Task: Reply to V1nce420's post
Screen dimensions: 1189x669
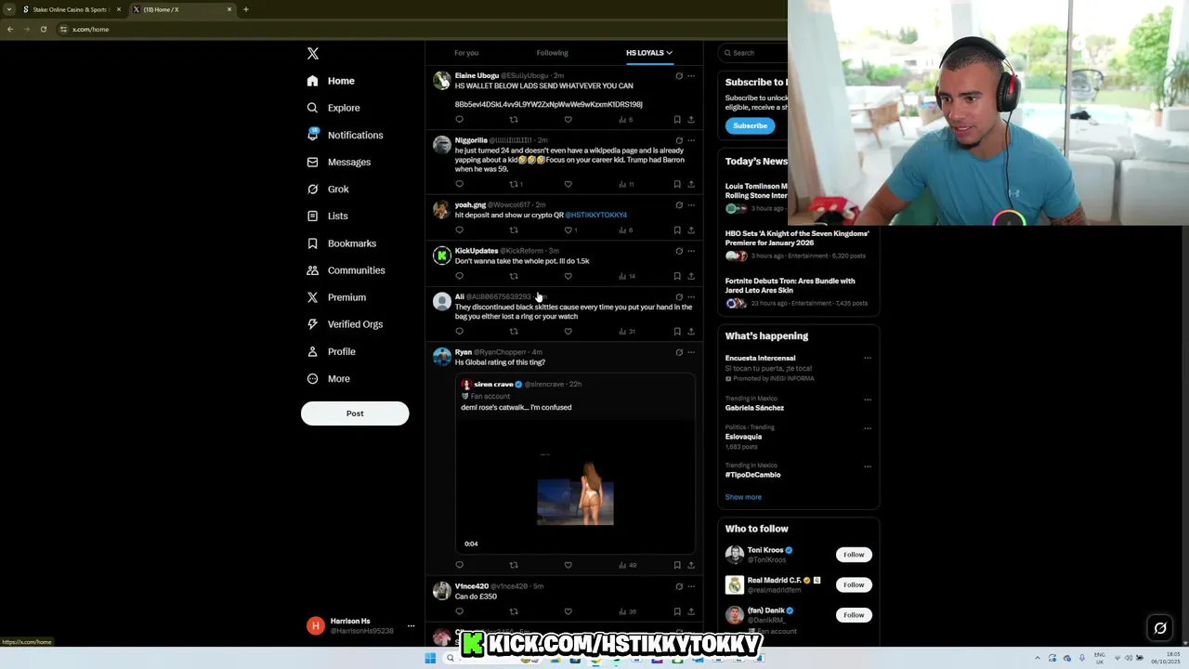Action: 459,611
